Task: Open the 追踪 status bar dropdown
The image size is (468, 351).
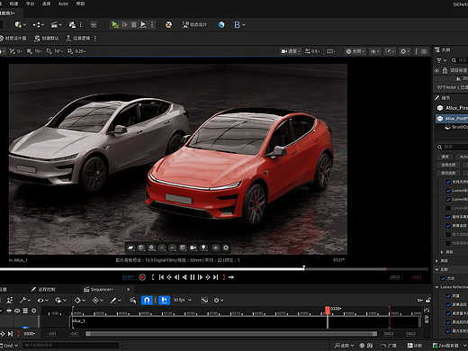Action: [x=344, y=346]
